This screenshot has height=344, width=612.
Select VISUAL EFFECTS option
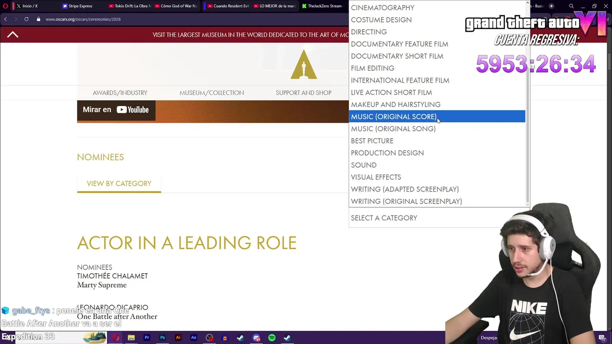[437, 177]
